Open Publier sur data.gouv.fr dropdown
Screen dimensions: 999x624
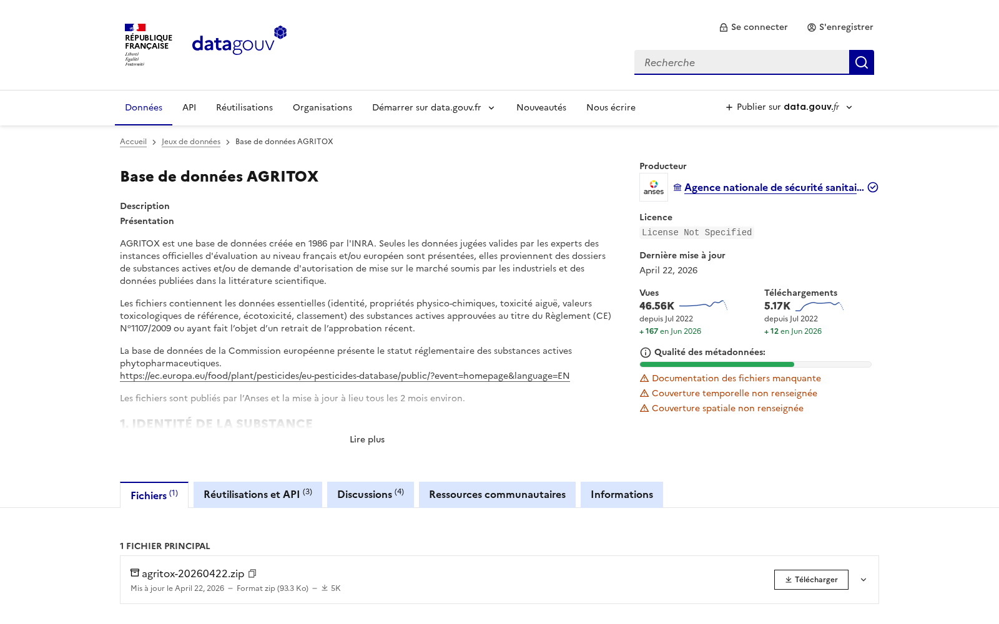tap(789, 107)
